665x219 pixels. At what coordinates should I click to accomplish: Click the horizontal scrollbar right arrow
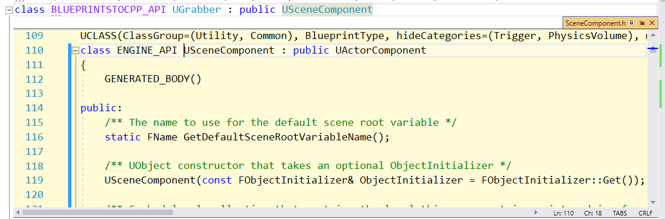[536, 212]
